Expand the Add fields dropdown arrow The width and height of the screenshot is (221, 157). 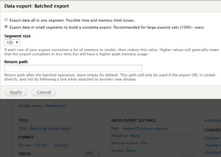click(99, 153)
